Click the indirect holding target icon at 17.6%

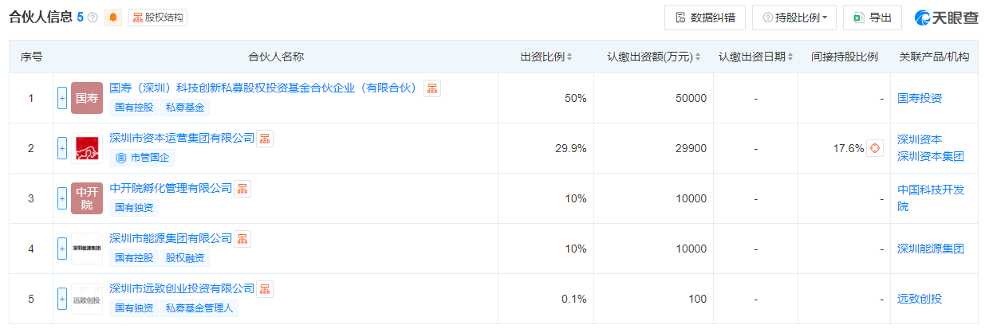tap(875, 148)
